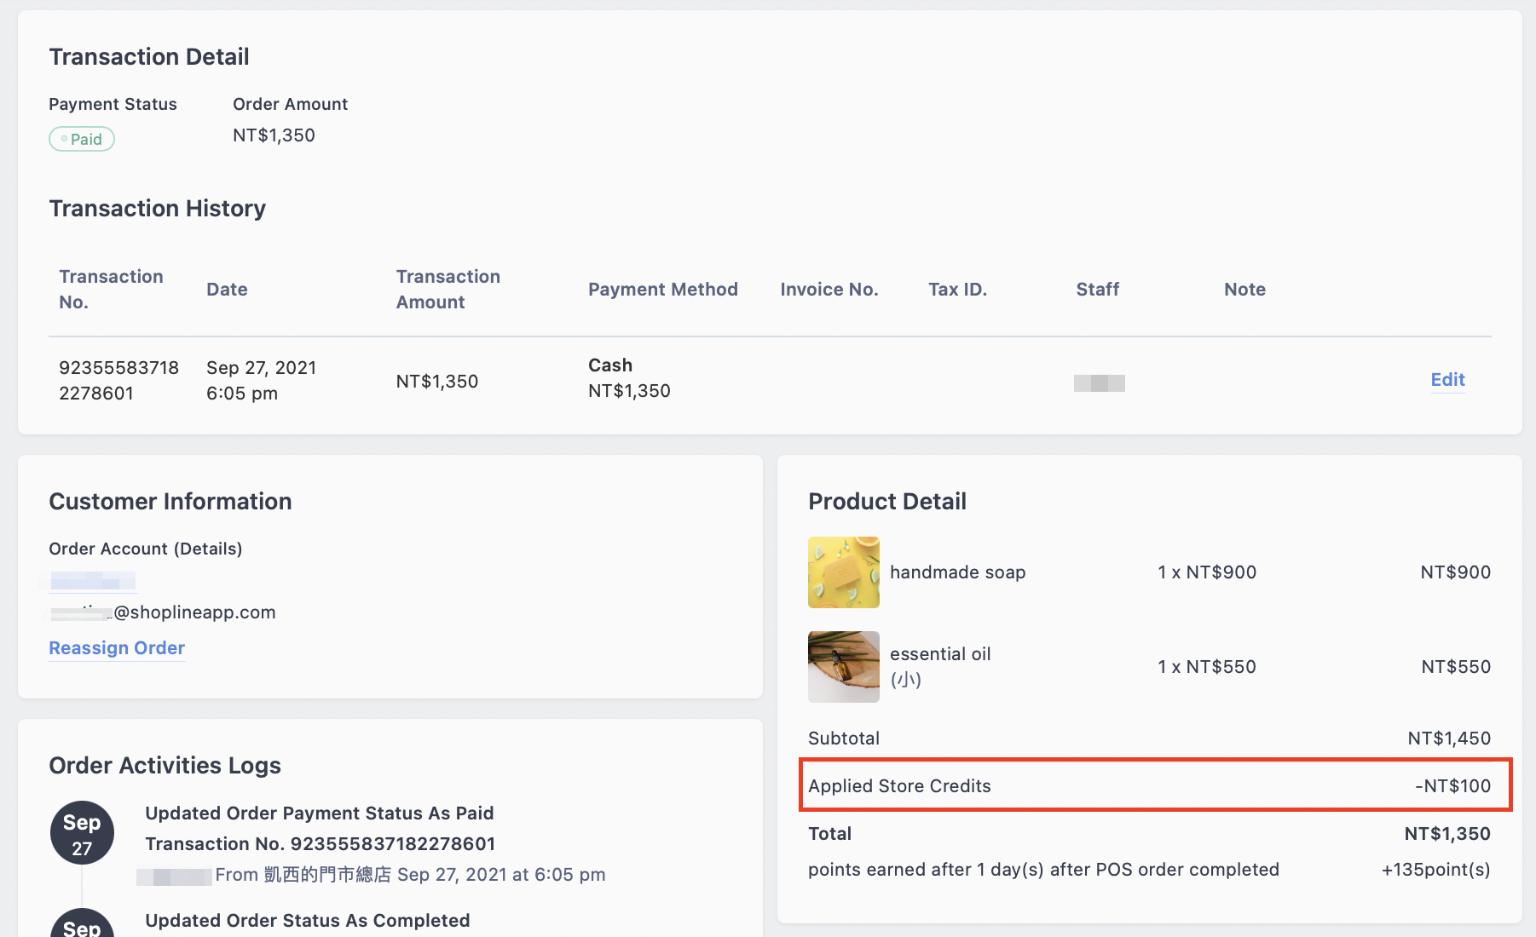Image resolution: width=1536 pixels, height=937 pixels.
Task: Click the Sep 27 date marker for the Paid log entry
Action: tap(82, 833)
